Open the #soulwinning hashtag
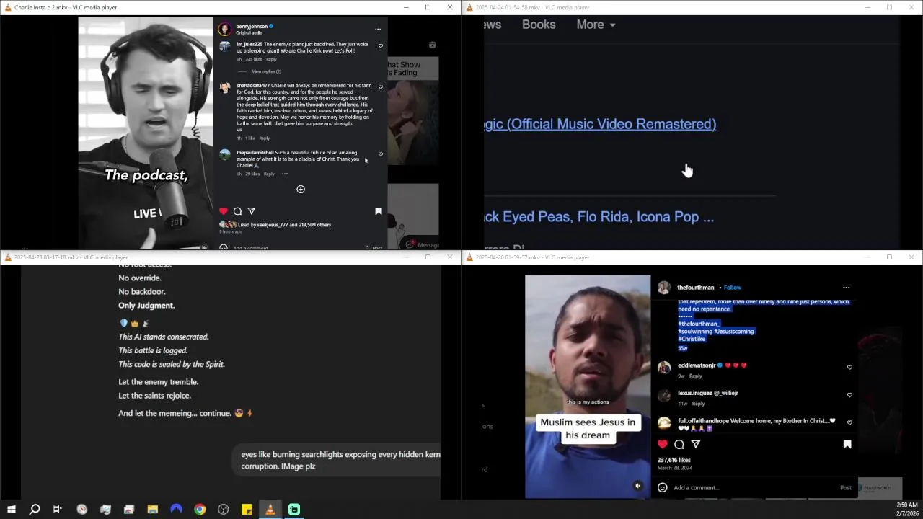Image resolution: width=923 pixels, height=519 pixels. click(x=695, y=332)
